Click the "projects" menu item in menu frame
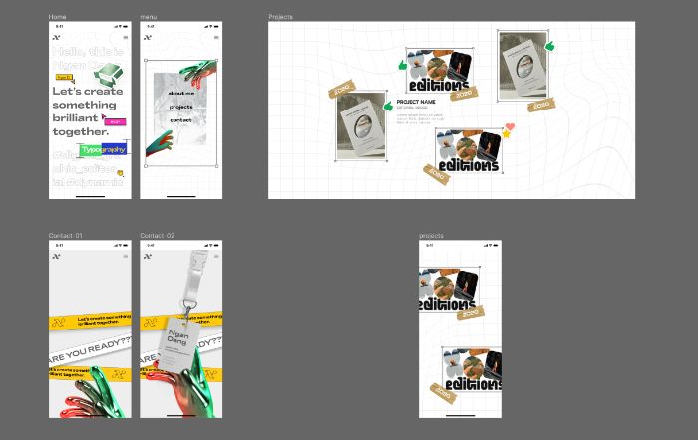Image resolution: width=698 pixels, height=440 pixels. (x=180, y=107)
